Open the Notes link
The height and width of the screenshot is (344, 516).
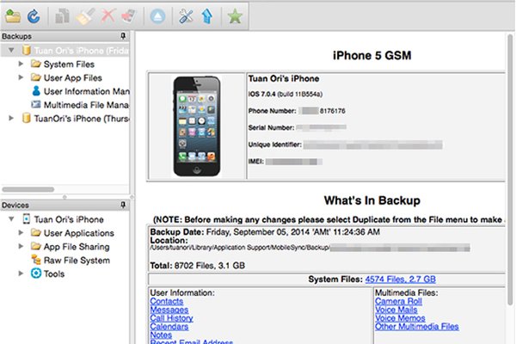tap(161, 335)
